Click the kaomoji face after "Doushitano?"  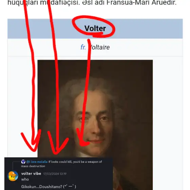[70, 187]
